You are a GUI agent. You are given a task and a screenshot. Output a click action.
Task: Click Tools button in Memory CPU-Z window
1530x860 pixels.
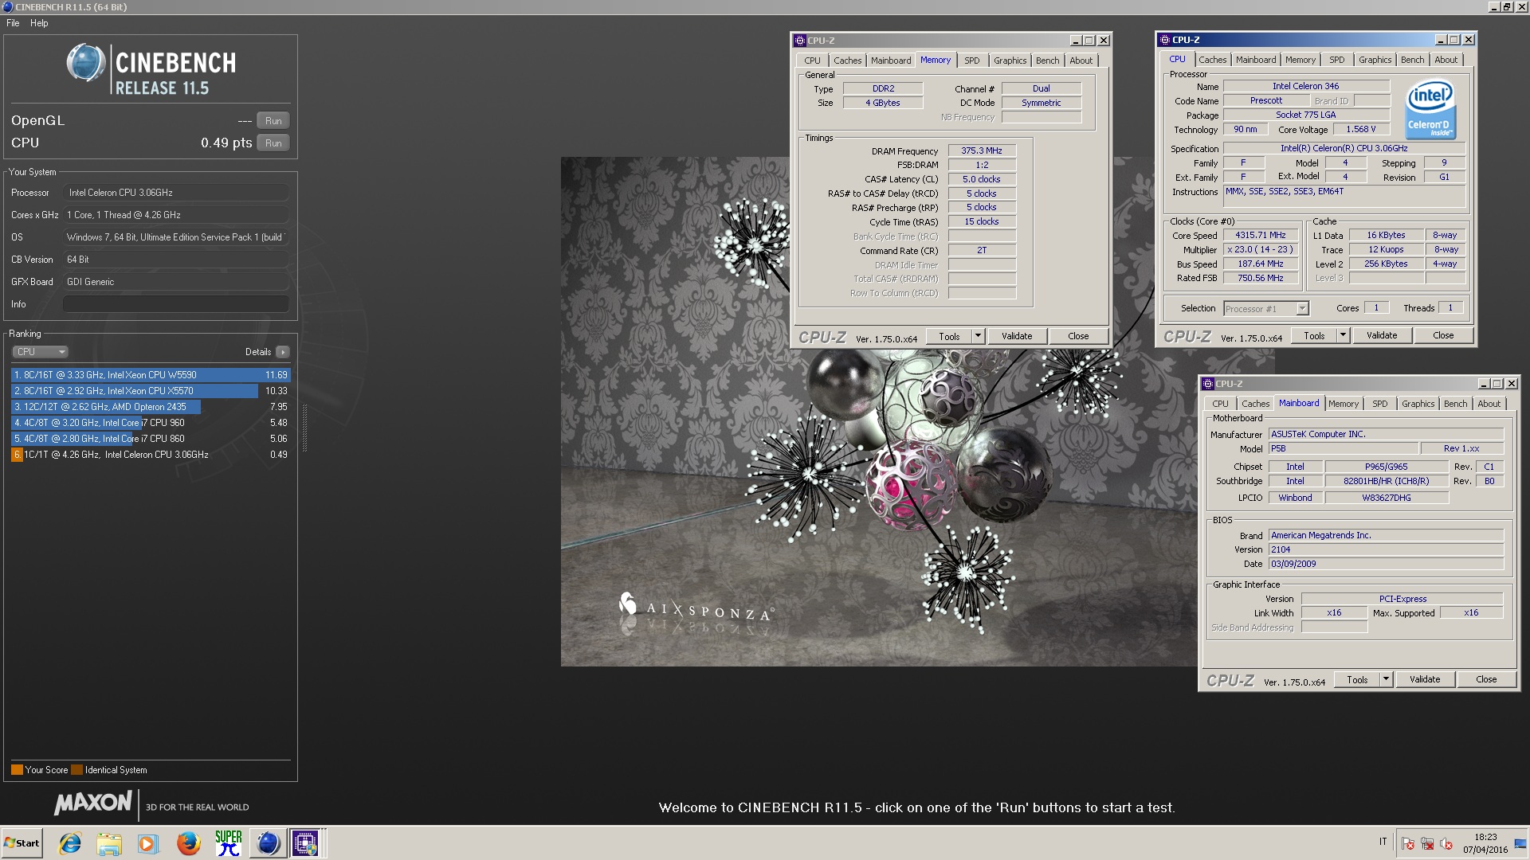949,336
